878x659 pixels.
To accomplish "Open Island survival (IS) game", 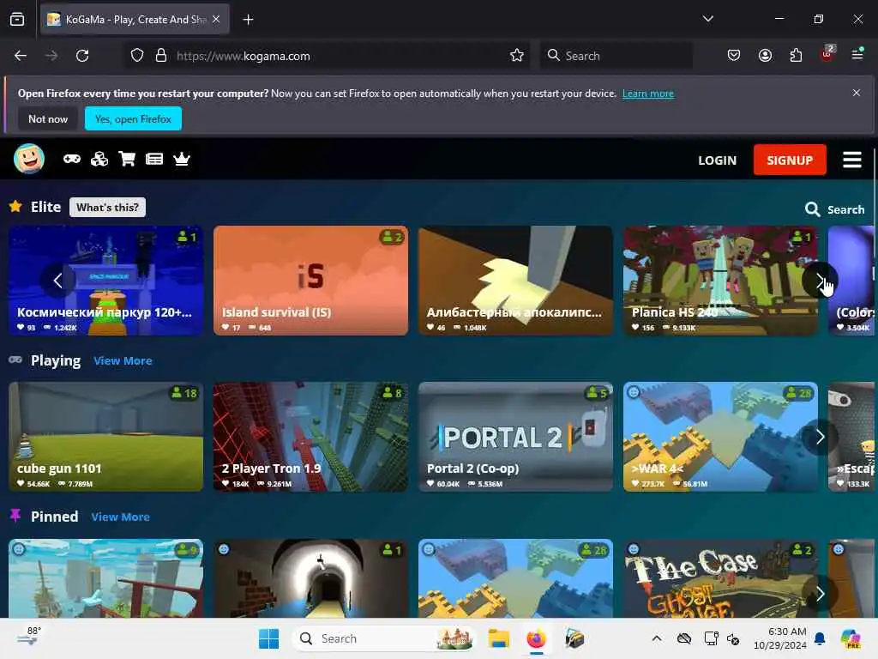I will pos(310,281).
